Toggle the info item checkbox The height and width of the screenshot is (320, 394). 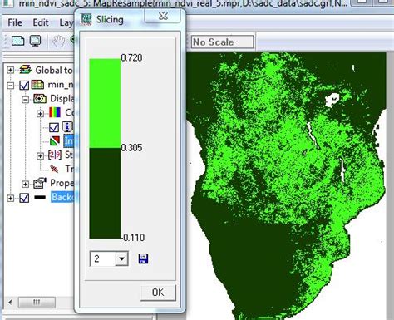tap(54, 127)
